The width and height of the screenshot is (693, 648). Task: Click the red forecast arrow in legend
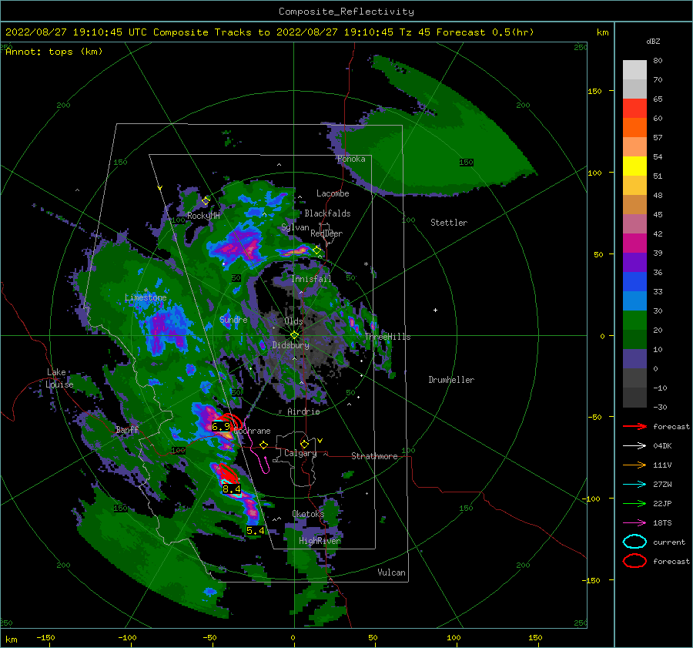(x=634, y=426)
